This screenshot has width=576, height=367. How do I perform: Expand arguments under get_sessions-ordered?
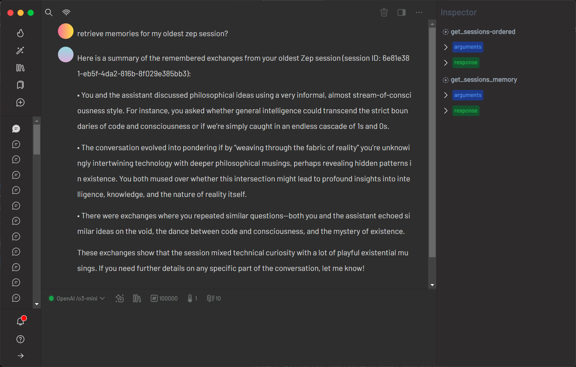click(x=446, y=47)
